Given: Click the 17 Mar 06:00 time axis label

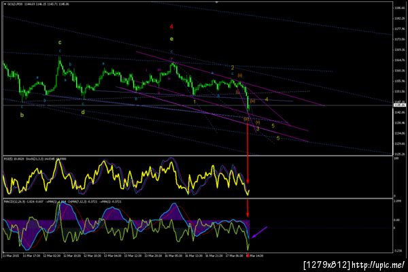Looking at the screenshot, I should 235,256.
